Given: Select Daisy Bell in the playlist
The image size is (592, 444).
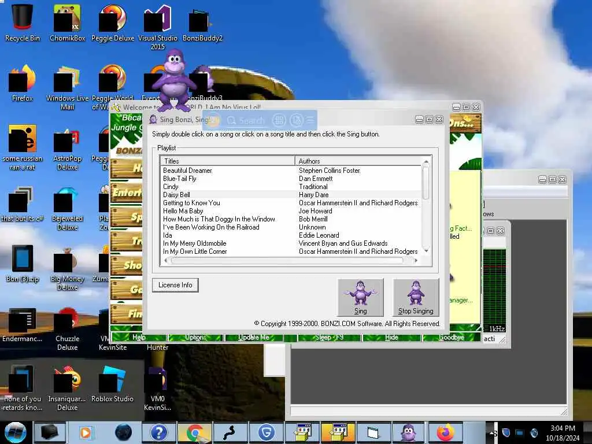Looking at the screenshot, I should tap(176, 195).
